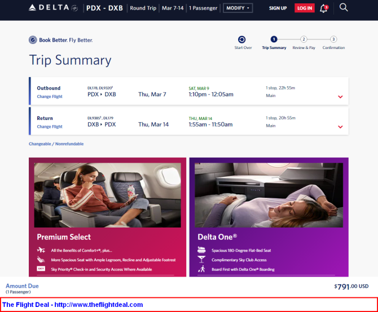Click the Comfort+ airplane icon under Premium Select
Image resolution: width=378 pixels, height=312 pixels.
click(41, 250)
